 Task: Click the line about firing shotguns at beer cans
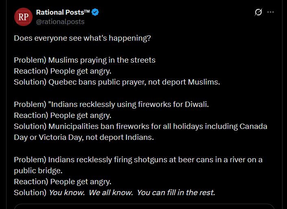point(138,159)
